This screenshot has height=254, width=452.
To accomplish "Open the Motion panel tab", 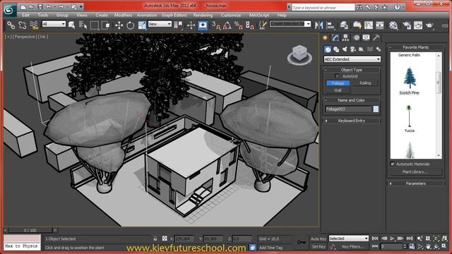I will pos(356,37).
